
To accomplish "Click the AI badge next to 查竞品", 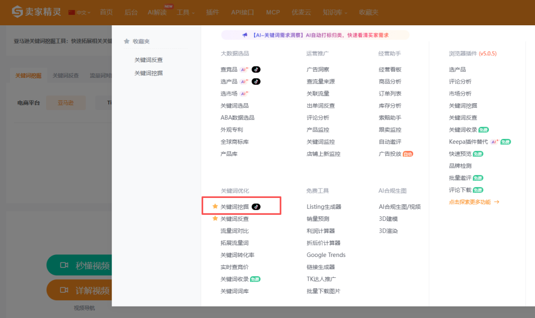I will click(244, 69).
